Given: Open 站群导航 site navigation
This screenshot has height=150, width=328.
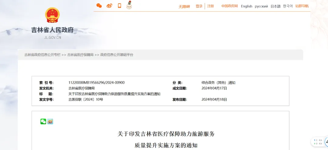Looking at the screenshot, I should 302,6.
